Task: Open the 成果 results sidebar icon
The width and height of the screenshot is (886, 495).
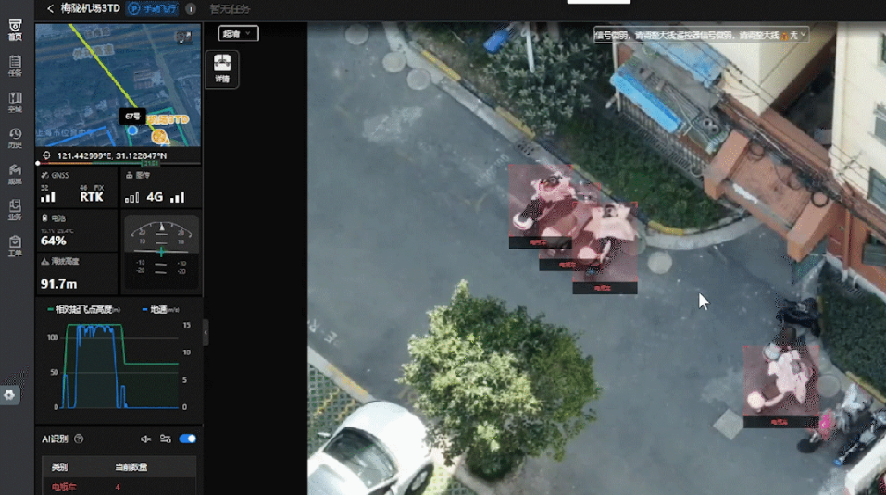Action: click(15, 174)
